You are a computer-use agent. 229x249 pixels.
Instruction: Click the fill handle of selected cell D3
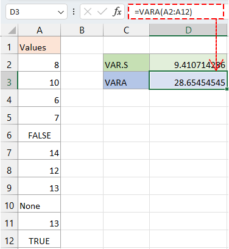tap(227, 89)
